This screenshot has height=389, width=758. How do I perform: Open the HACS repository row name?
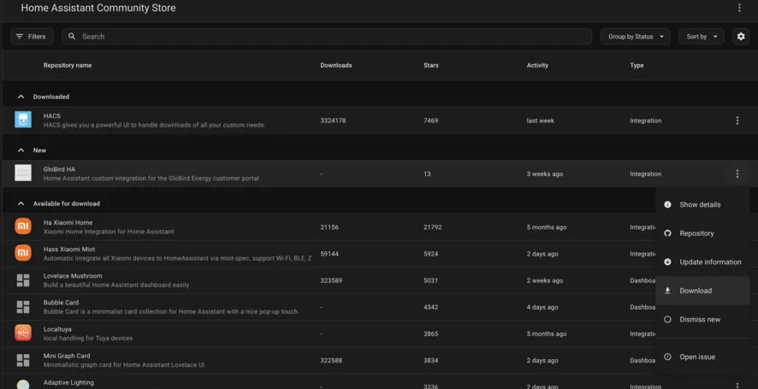(x=51, y=116)
